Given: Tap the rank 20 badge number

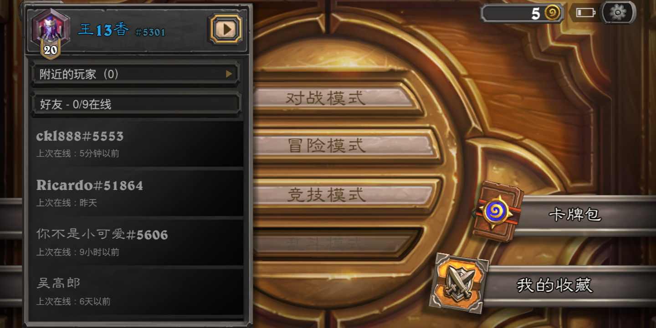Looking at the screenshot, I should coord(51,50).
